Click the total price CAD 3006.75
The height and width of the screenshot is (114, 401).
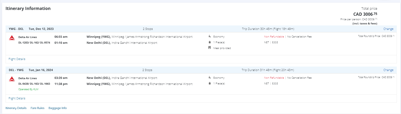[x=365, y=14]
